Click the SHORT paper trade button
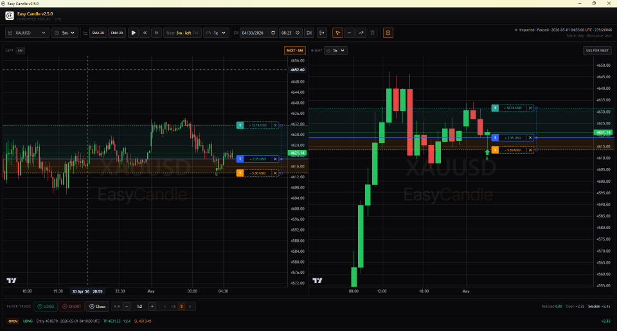The height and width of the screenshot is (331, 617). [x=71, y=306]
